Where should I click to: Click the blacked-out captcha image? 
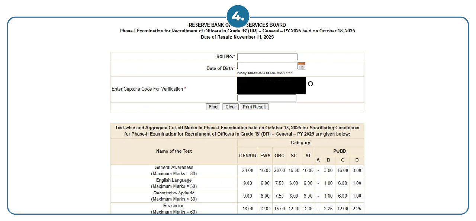click(x=271, y=86)
